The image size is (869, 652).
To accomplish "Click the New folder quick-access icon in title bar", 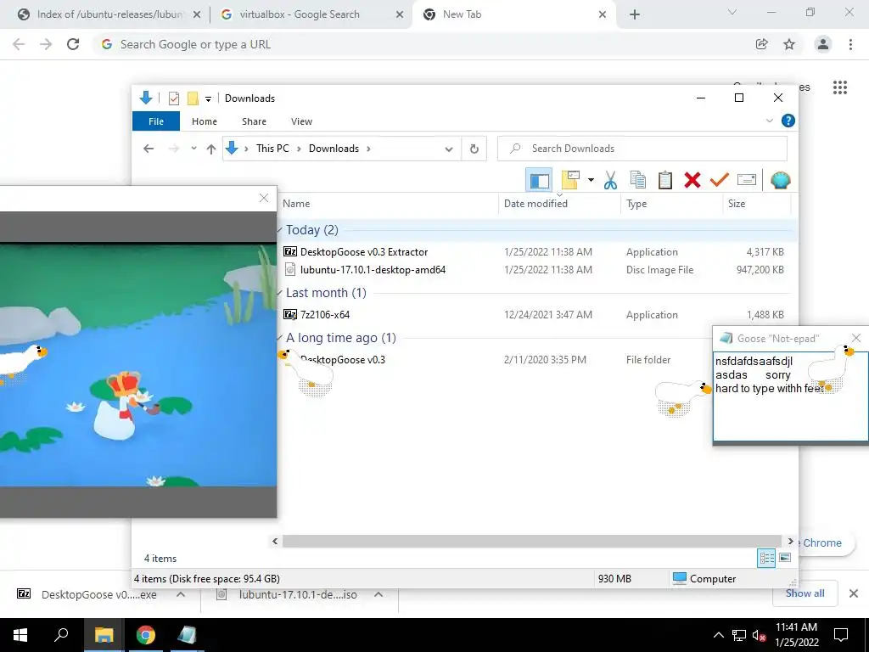I will 193,98.
